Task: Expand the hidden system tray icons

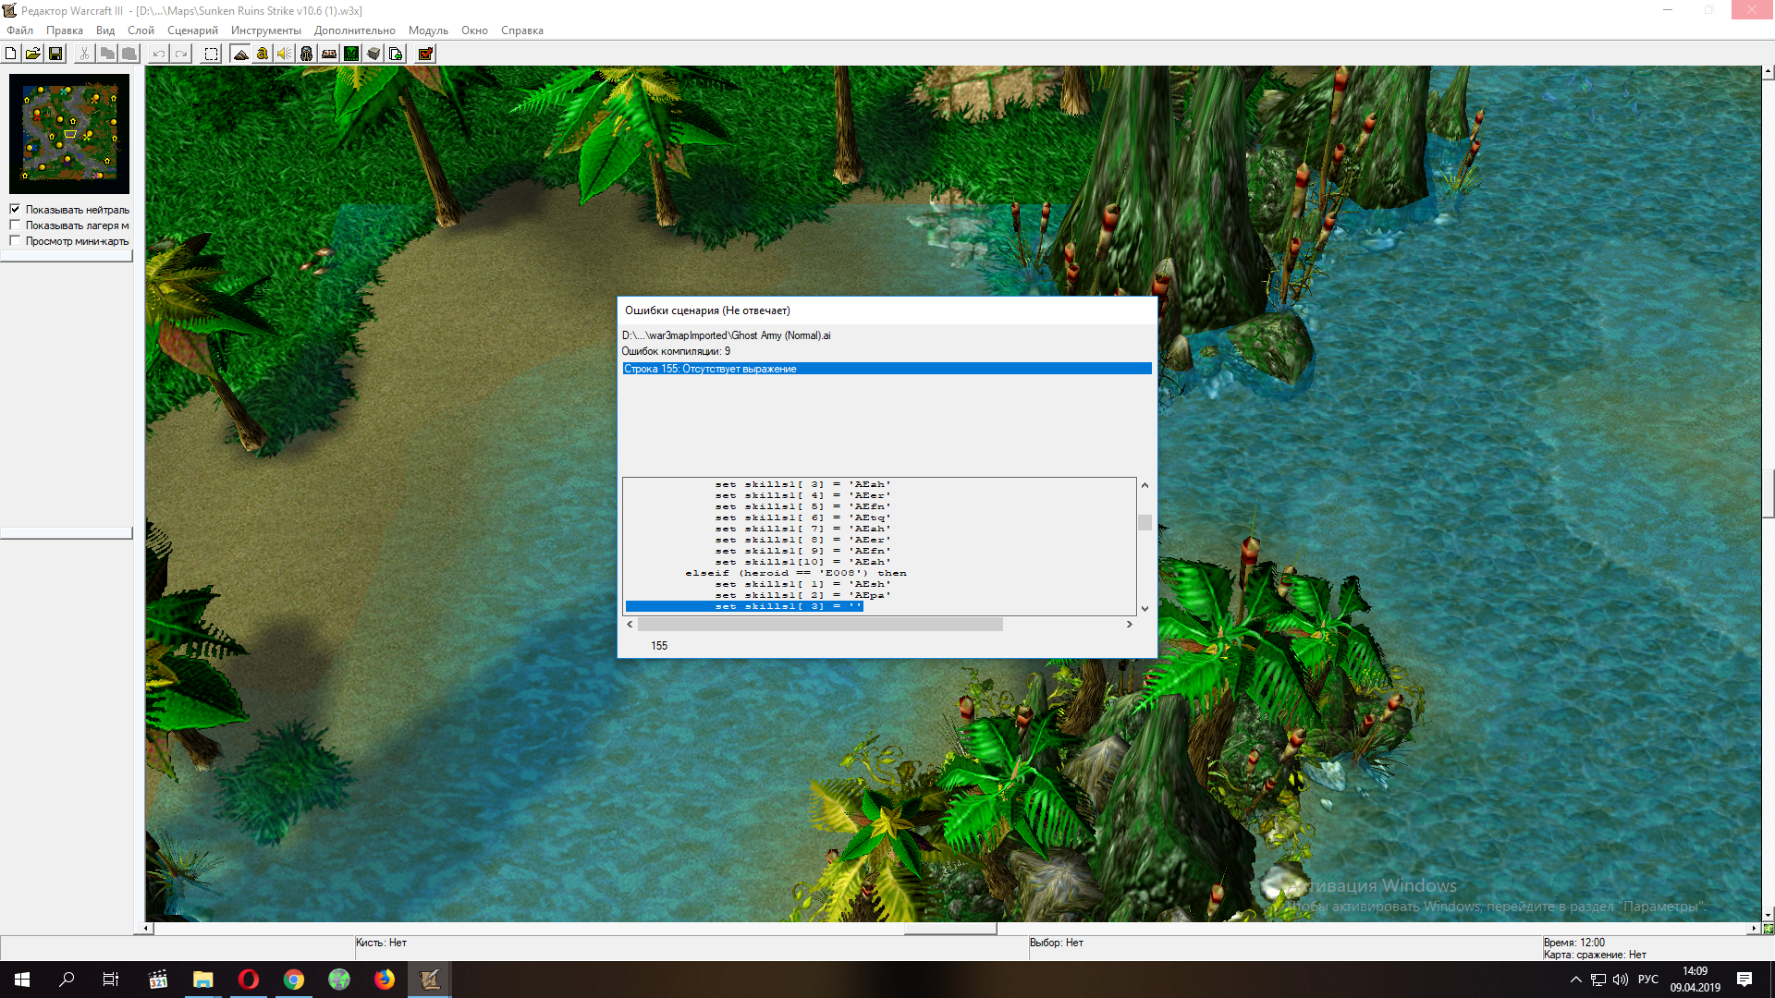Action: (1576, 980)
